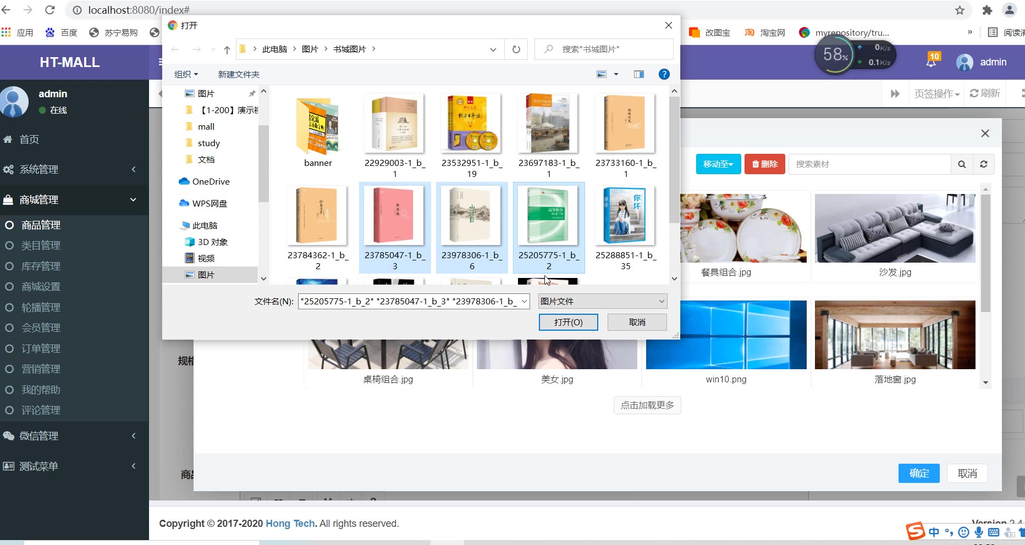Open the view options dropdown arrow

616,74
